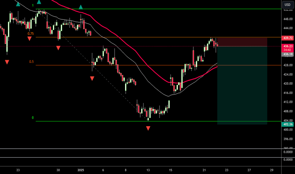The height and width of the screenshot is (174, 295).
Task: Select the Fib retracement label 1
Action: point(33,5)
